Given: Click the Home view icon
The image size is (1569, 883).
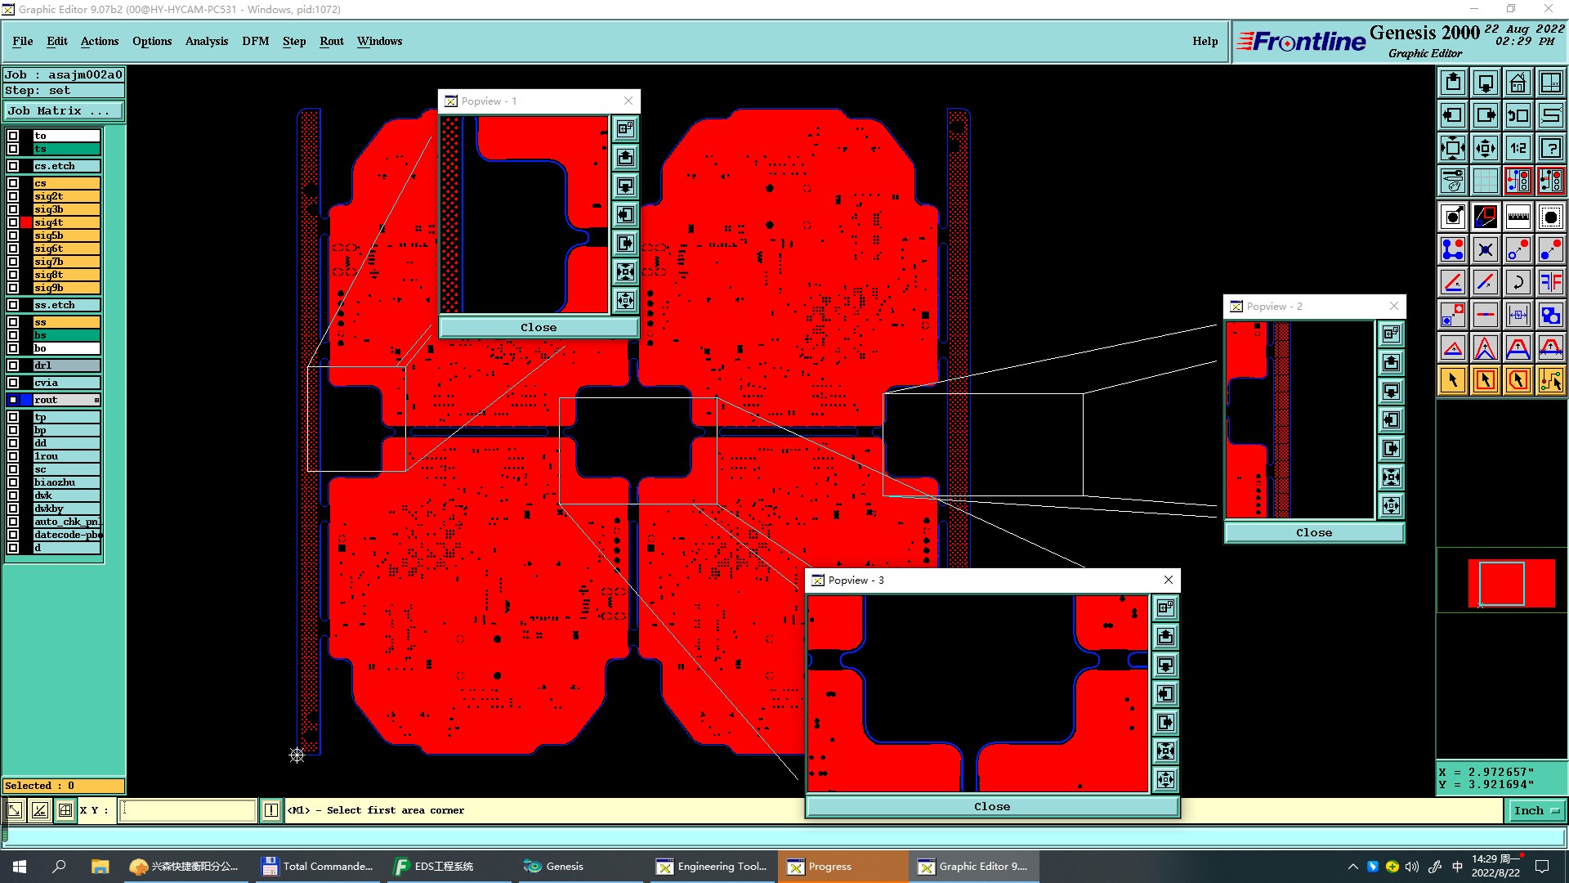Looking at the screenshot, I should point(1518,83).
